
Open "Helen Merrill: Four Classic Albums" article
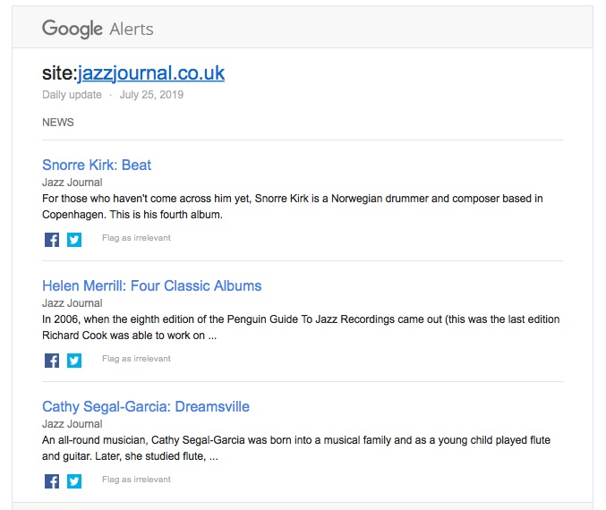click(x=151, y=285)
